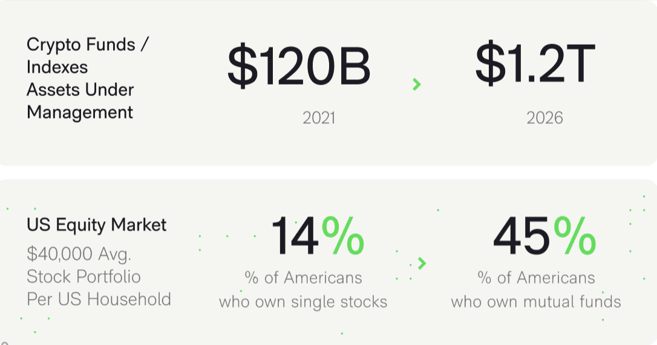Screen dimensions: 657x345
Task: Click 'who own single stocks' caption
Action: click(x=303, y=302)
